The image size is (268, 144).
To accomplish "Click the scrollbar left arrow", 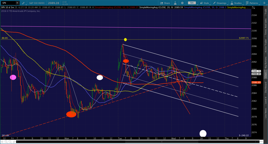I will [x=17, y=142].
